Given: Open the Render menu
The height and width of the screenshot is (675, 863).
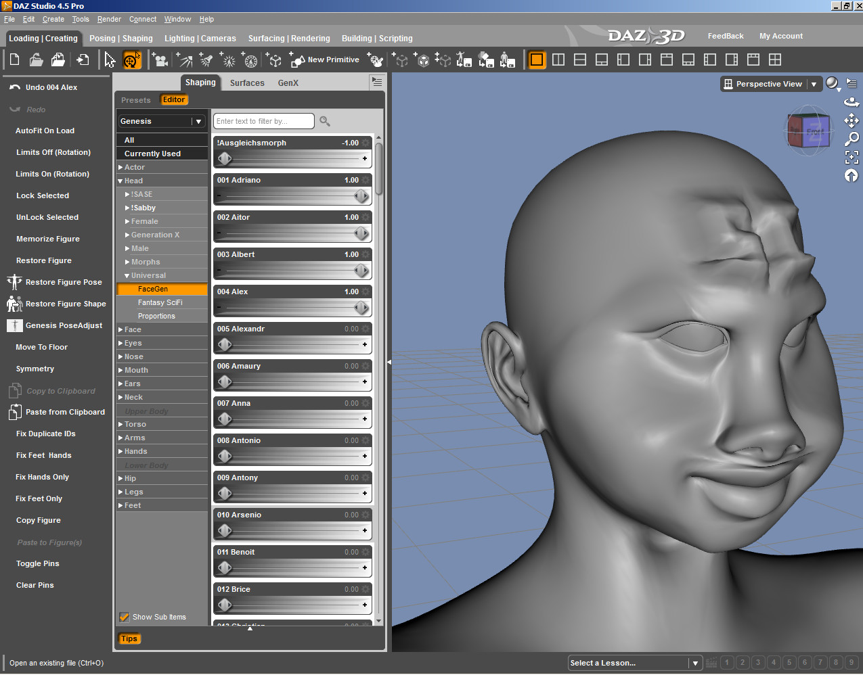Looking at the screenshot, I should tap(109, 19).
